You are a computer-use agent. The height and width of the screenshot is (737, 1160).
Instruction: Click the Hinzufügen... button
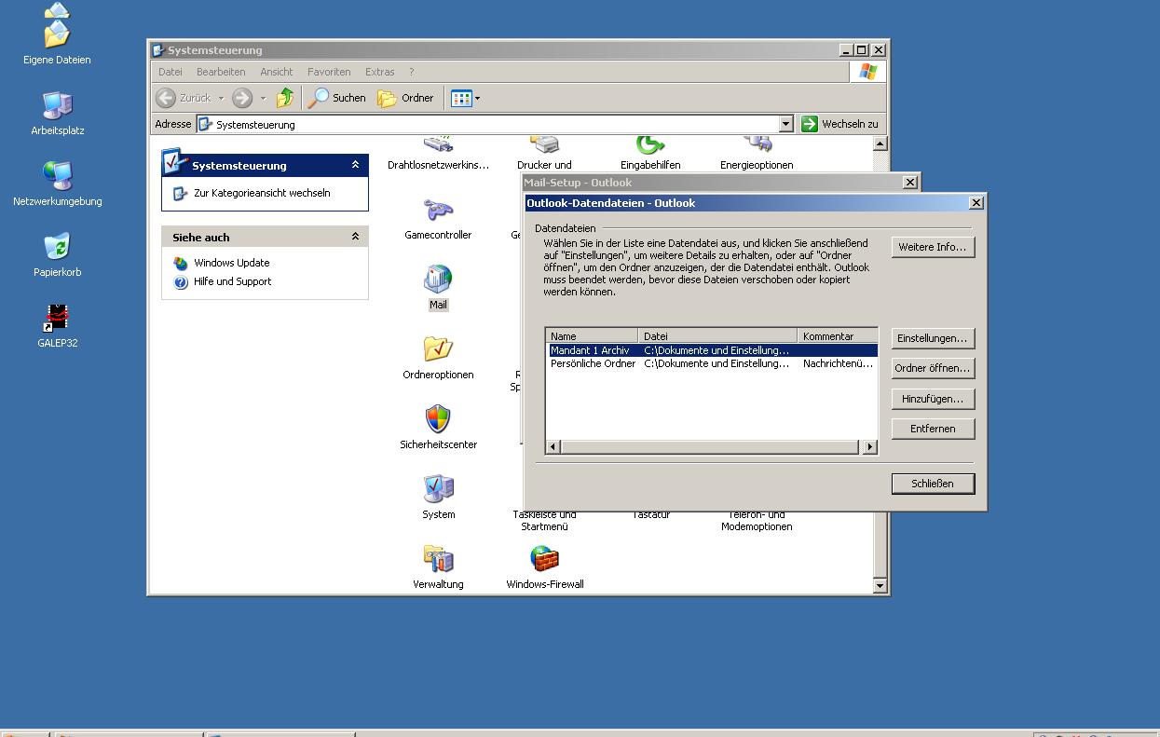click(933, 399)
